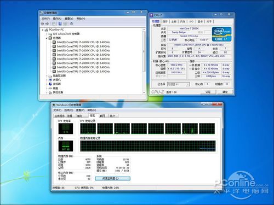Click the 键盘 keyboard icon
274x205 pixels.
click(50, 88)
